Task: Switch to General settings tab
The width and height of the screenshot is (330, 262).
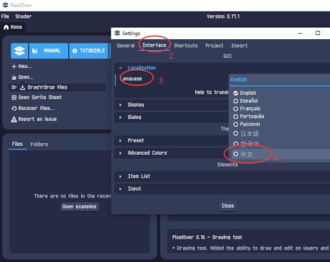Action: 126,45
